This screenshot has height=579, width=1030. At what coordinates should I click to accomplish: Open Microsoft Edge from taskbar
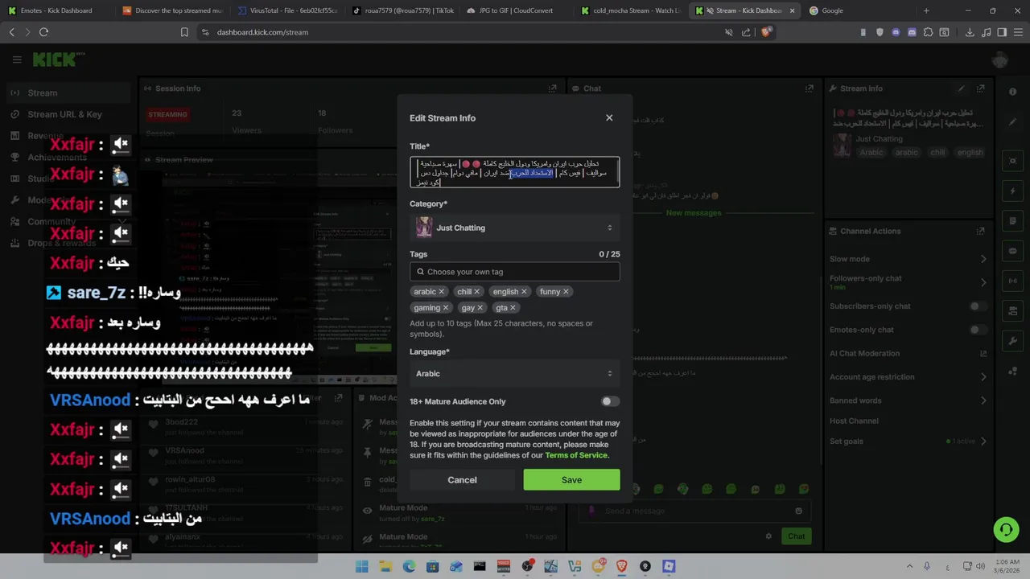click(x=409, y=566)
